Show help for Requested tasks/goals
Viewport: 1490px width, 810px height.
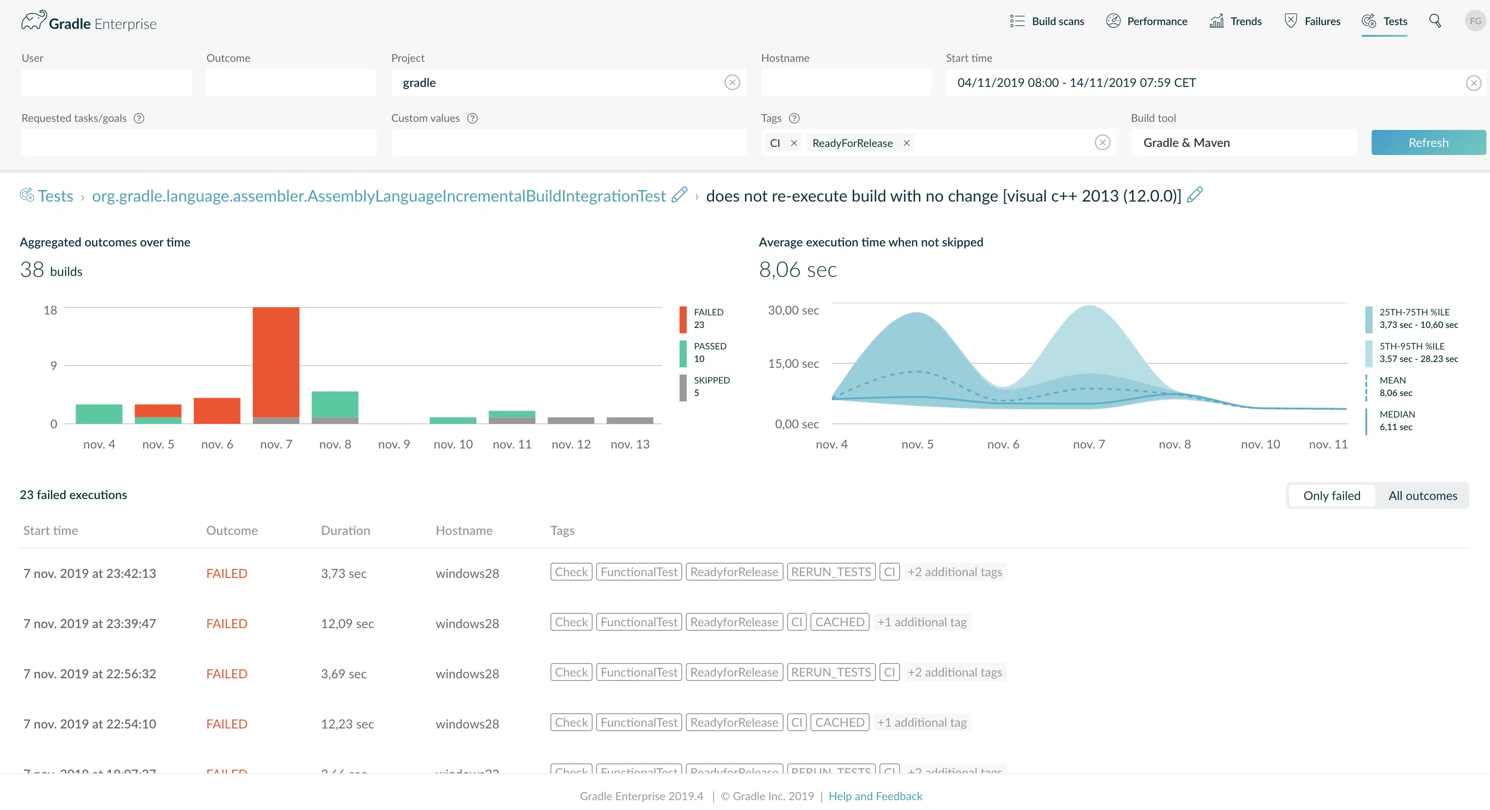[139, 118]
